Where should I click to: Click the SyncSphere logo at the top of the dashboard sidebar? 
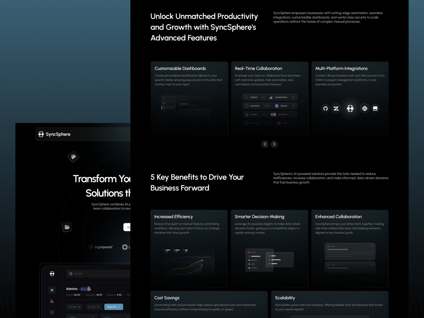tap(52, 273)
